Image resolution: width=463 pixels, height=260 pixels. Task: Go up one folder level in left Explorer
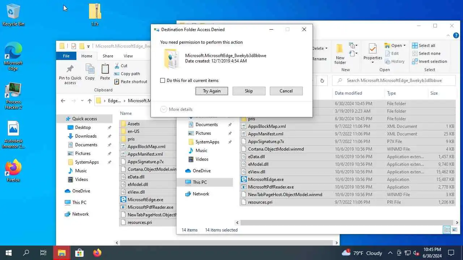click(x=90, y=101)
